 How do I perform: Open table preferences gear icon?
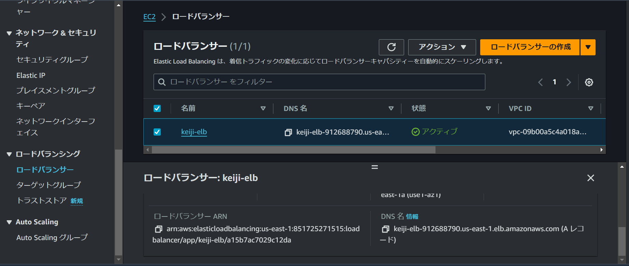[x=589, y=82]
